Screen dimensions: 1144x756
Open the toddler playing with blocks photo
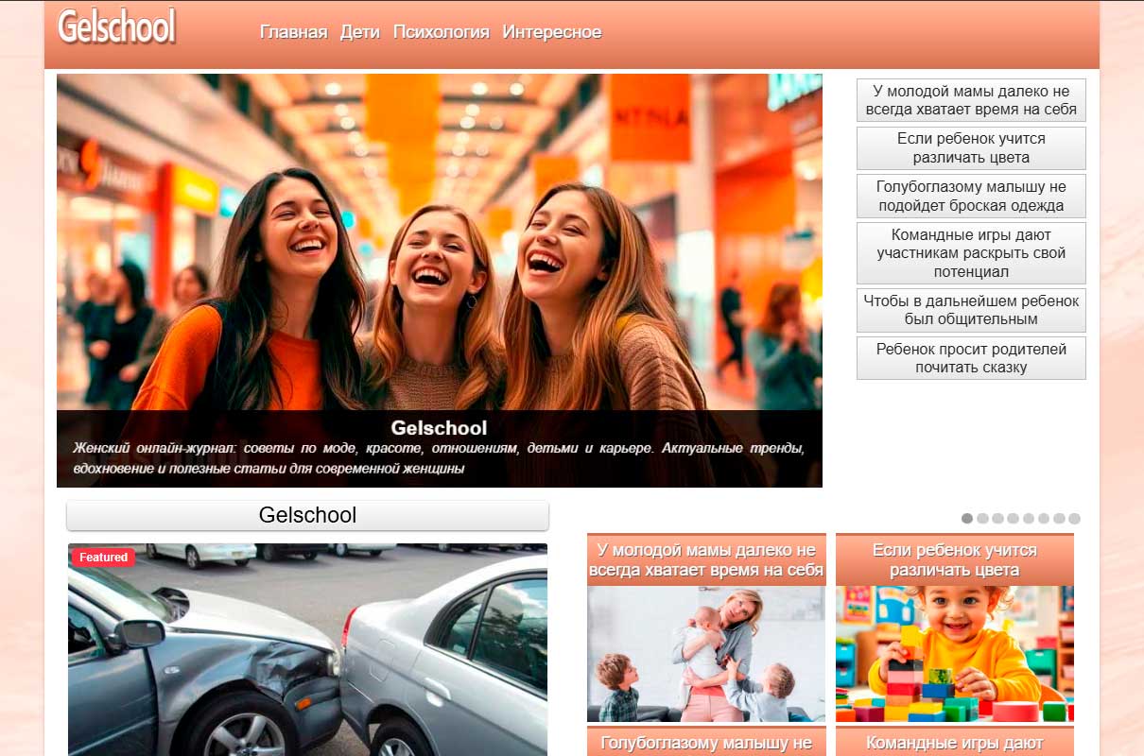954,652
